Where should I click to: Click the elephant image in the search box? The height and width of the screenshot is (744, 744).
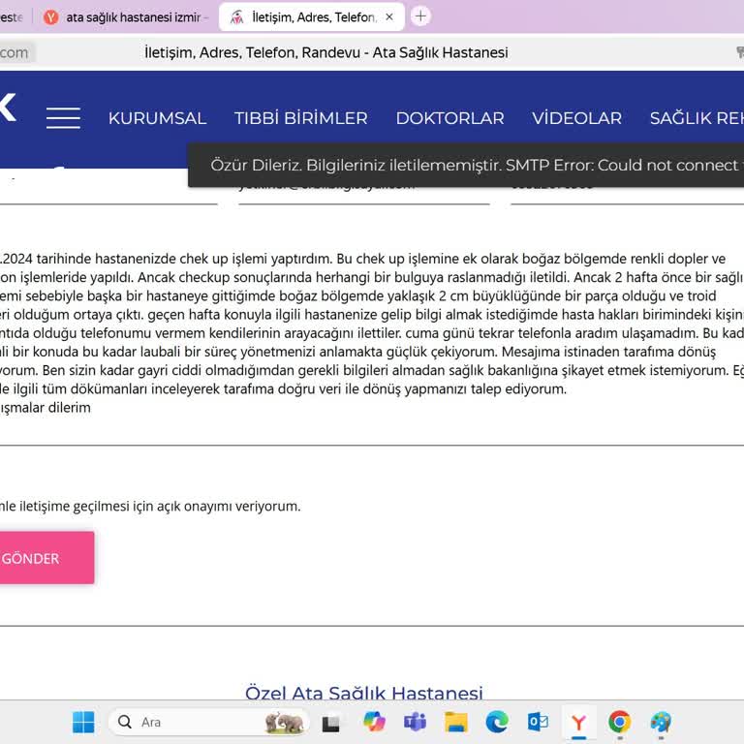(284, 723)
